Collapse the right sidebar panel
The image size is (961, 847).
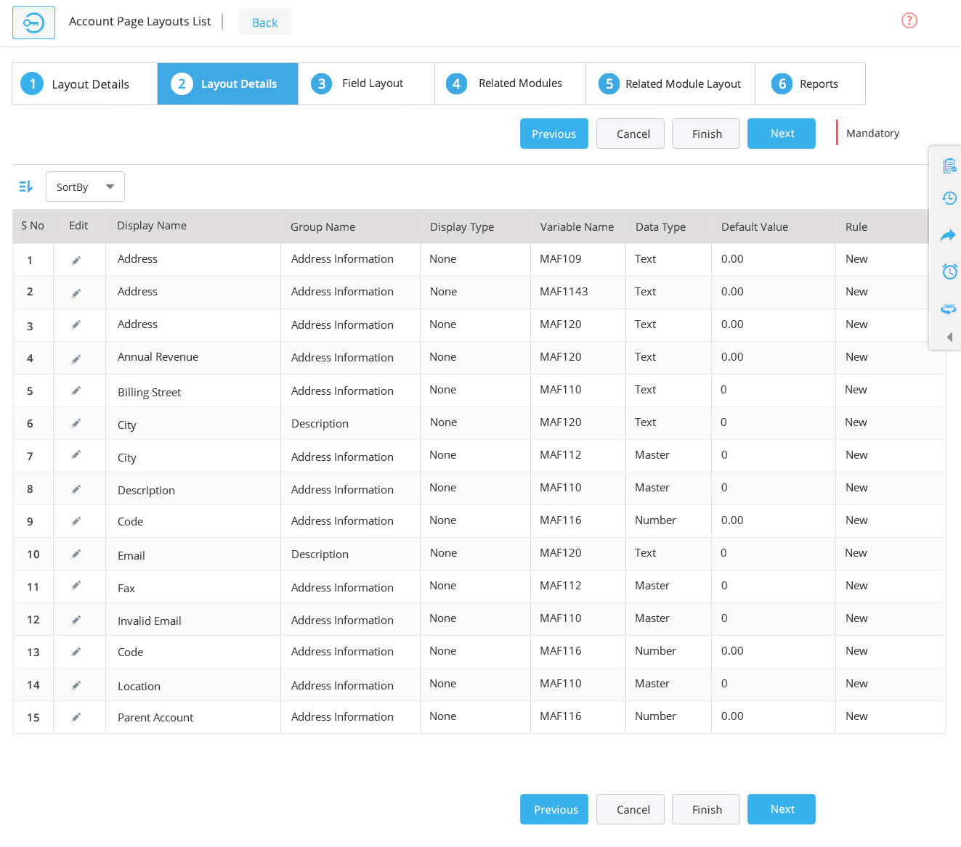point(950,337)
